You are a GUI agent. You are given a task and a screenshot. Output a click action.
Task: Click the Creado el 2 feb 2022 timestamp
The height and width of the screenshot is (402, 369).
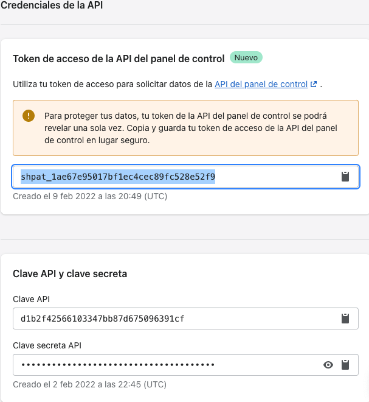[89, 384]
